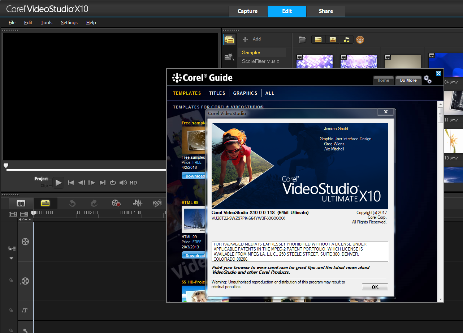Open the System Volume speaker icon

tap(123, 183)
